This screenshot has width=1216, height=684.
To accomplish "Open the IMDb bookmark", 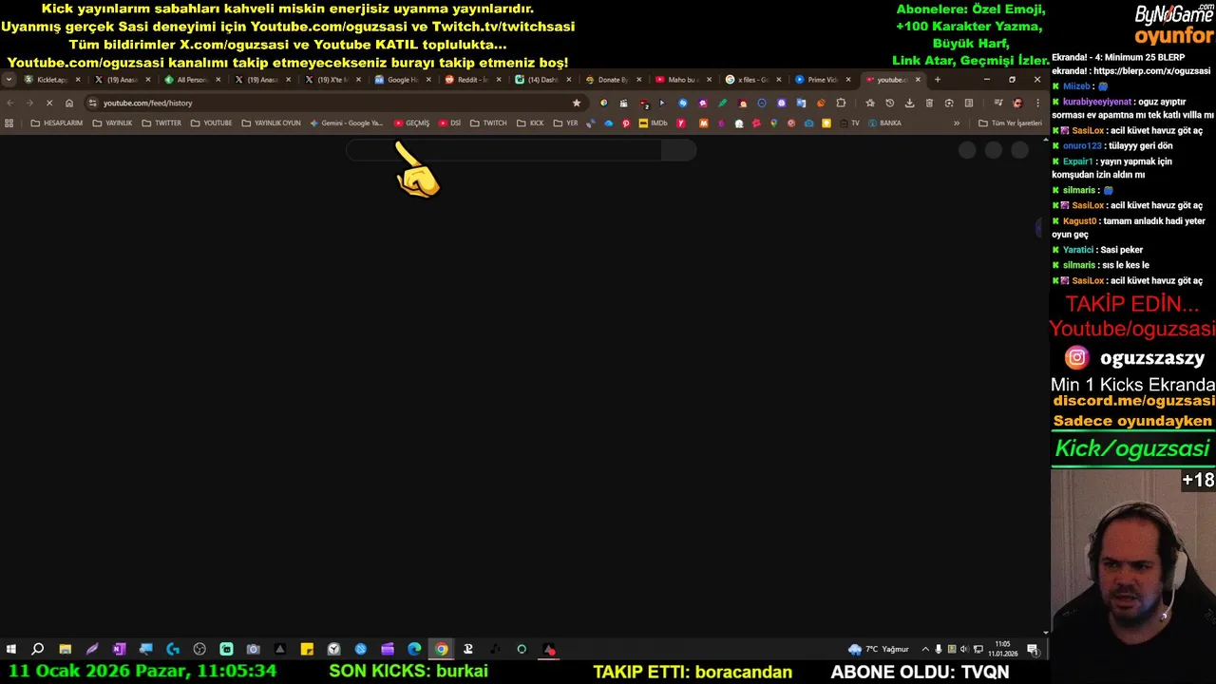I will [654, 123].
